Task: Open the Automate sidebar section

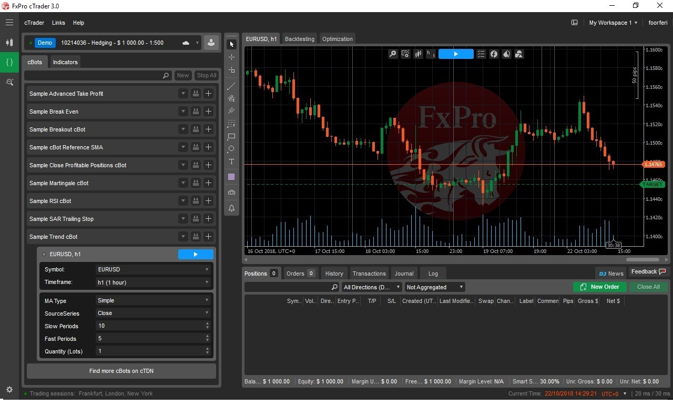Action: click(9, 62)
